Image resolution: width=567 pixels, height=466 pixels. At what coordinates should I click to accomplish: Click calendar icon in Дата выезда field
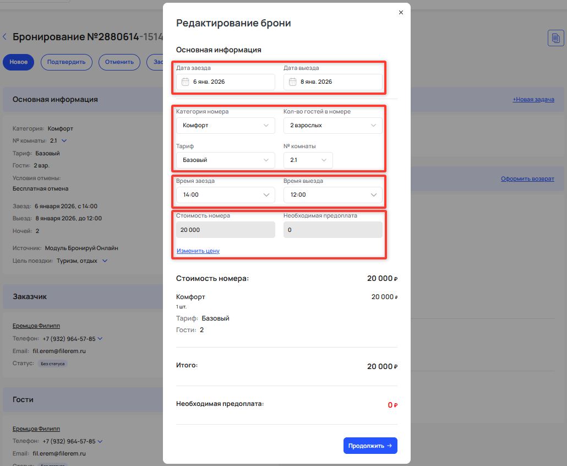[293, 82]
